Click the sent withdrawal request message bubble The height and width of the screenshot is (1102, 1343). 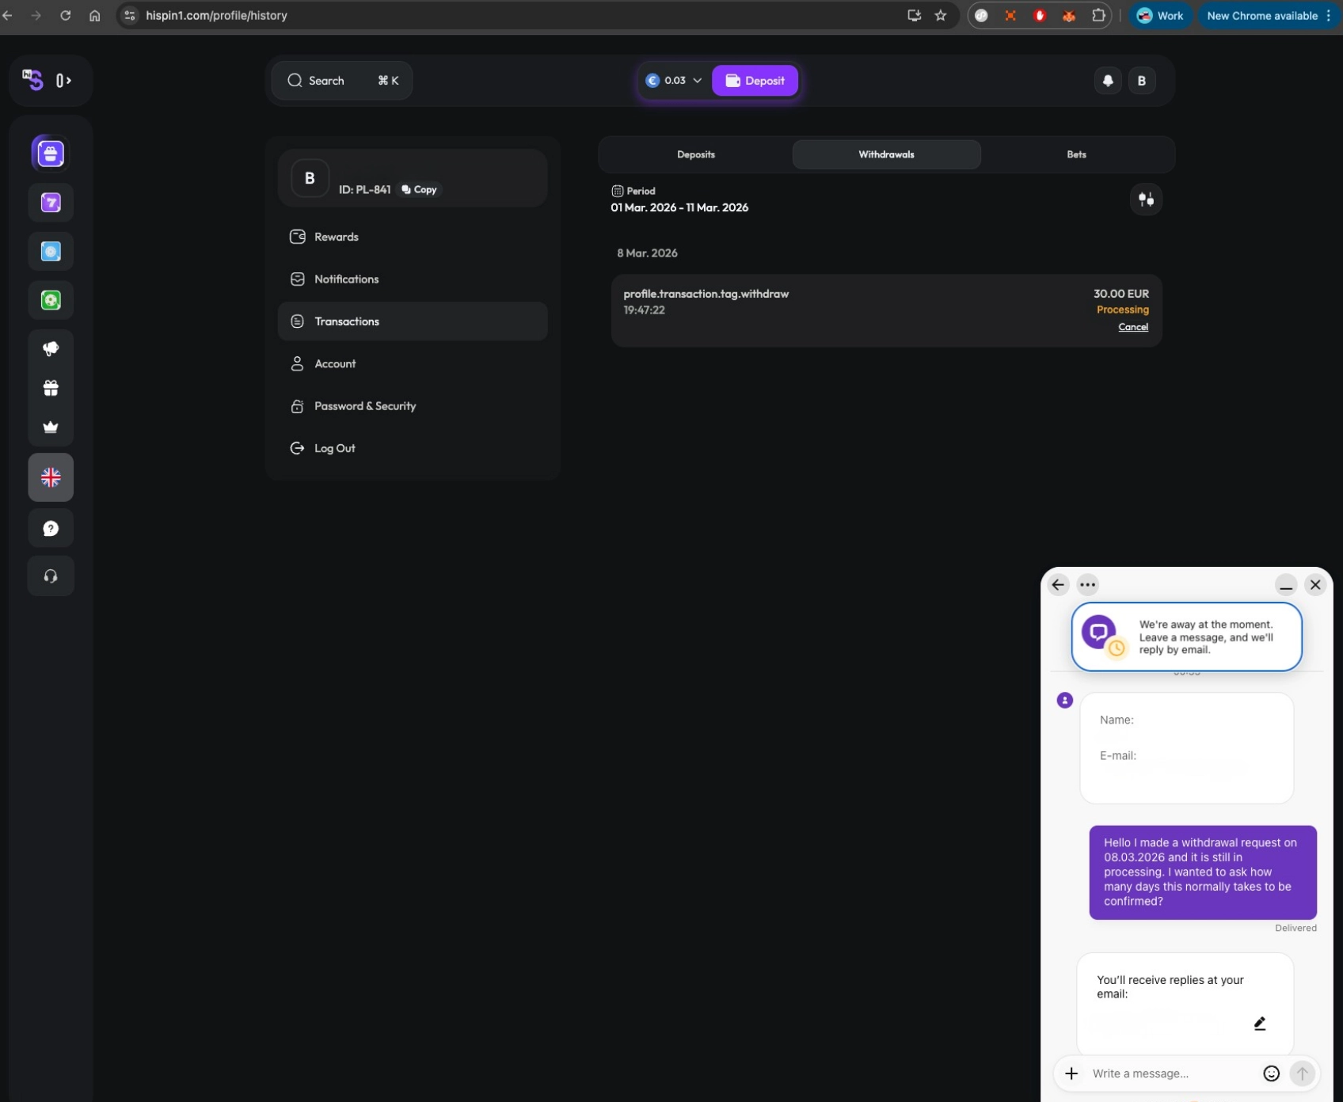tap(1202, 872)
